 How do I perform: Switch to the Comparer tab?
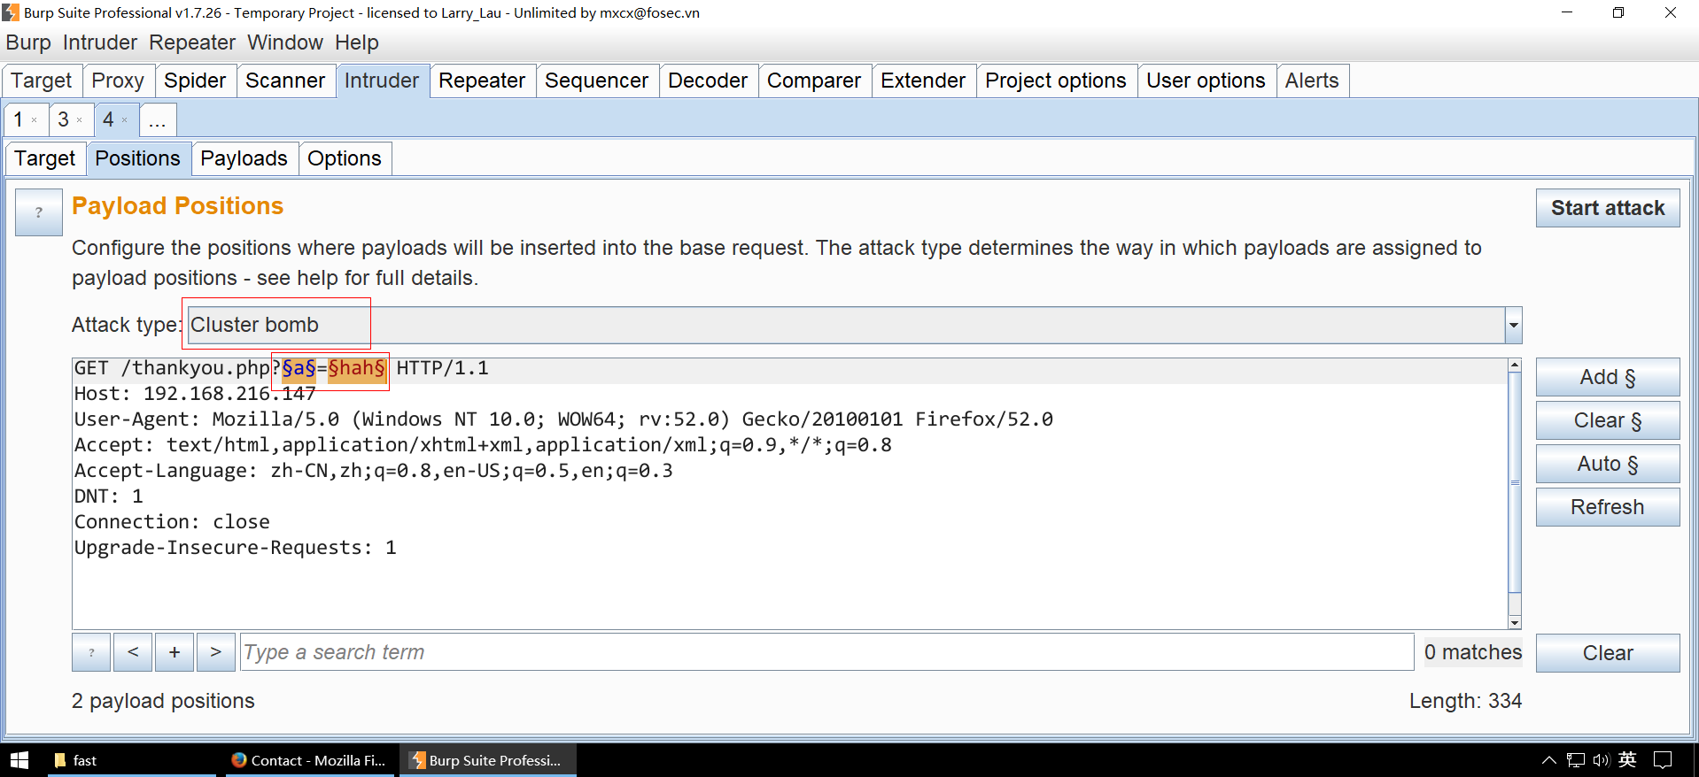point(814,81)
